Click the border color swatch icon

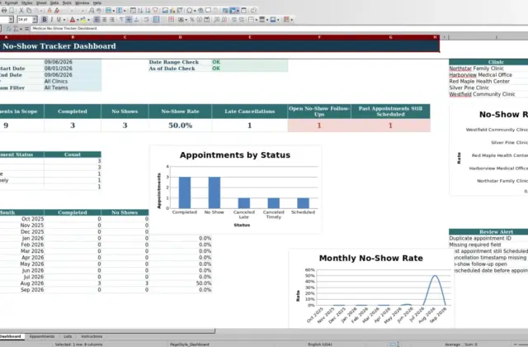[x=273, y=20]
